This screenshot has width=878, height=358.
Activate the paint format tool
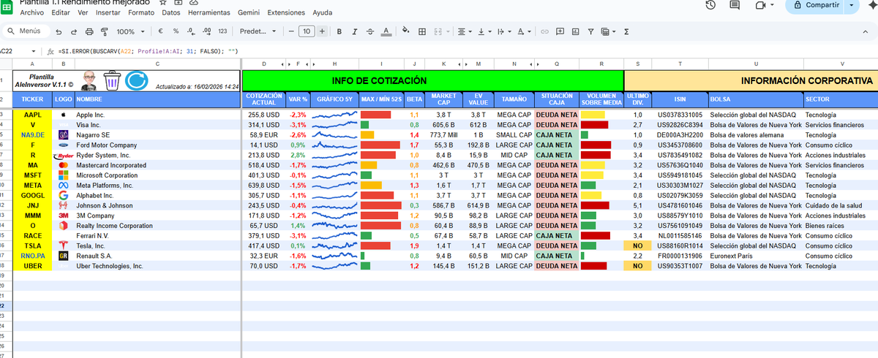pyautogui.click(x=104, y=31)
